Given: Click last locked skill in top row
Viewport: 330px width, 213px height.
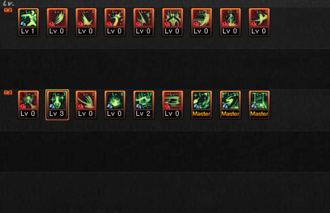Looking at the screenshot, I should (259, 22).
